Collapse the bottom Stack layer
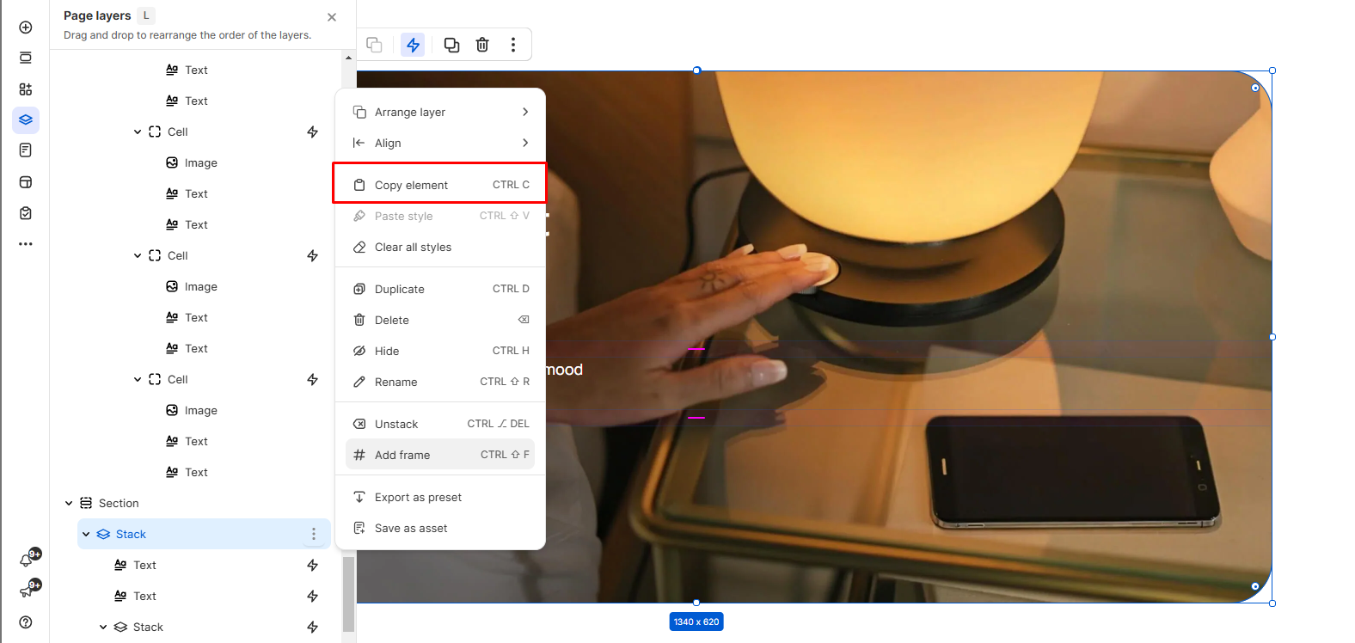The image size is (1355, 643). (x=103, y=627)
